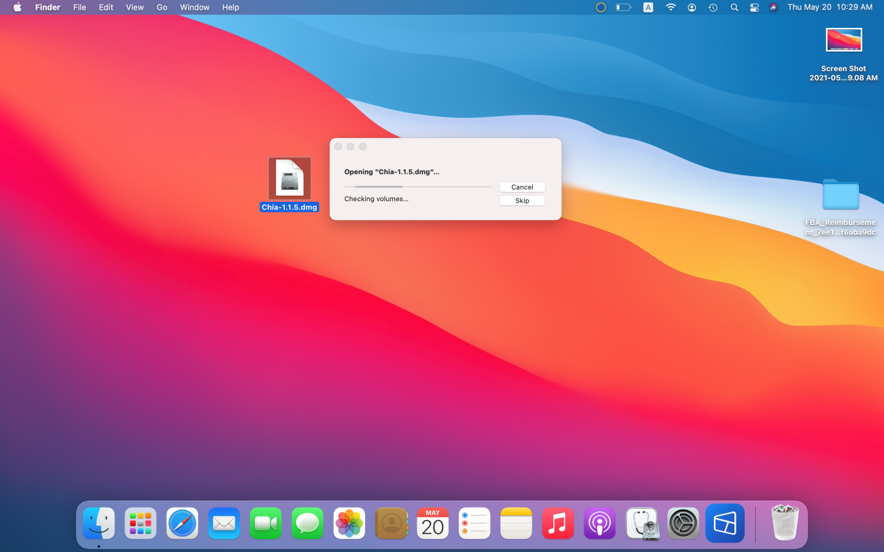Launch Disk Utility from the Dock
884x552 pixels.
642,523
